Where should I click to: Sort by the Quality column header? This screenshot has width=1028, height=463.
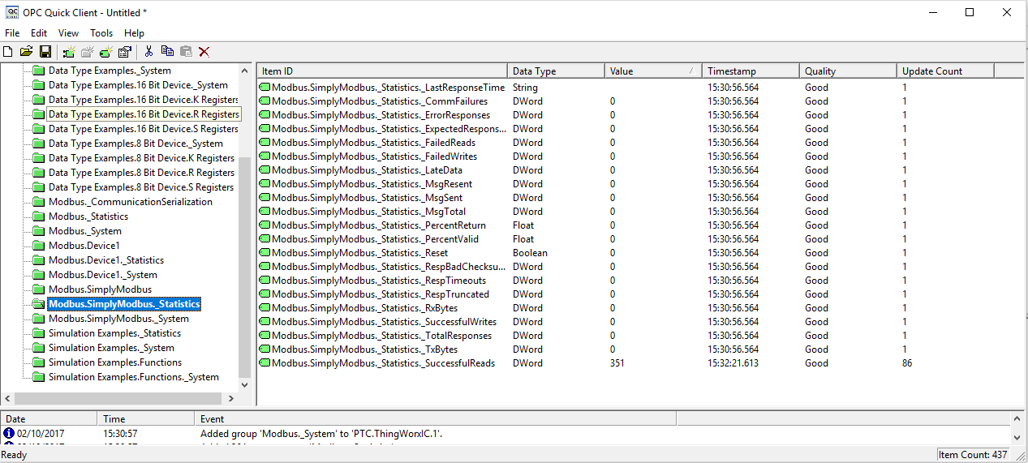[x=848, y=71]
